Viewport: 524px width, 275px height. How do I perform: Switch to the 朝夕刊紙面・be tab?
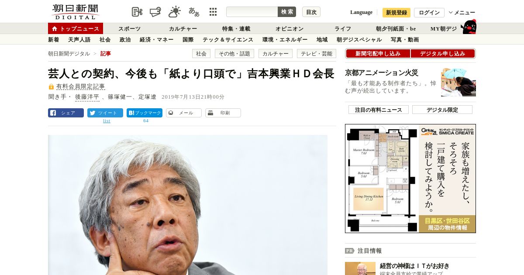tap(396, 29)
